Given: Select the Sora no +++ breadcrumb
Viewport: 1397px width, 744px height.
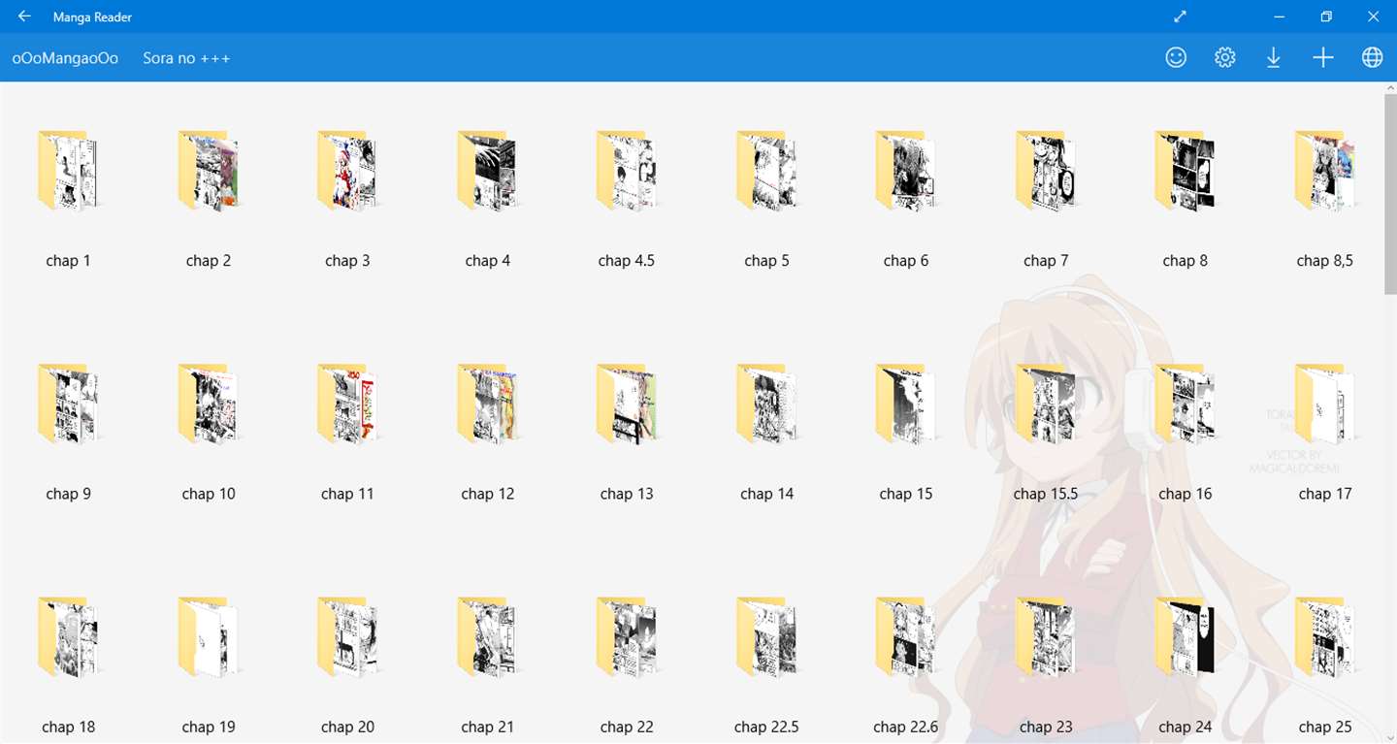Looking at the screenshot, I should point(186,58).
